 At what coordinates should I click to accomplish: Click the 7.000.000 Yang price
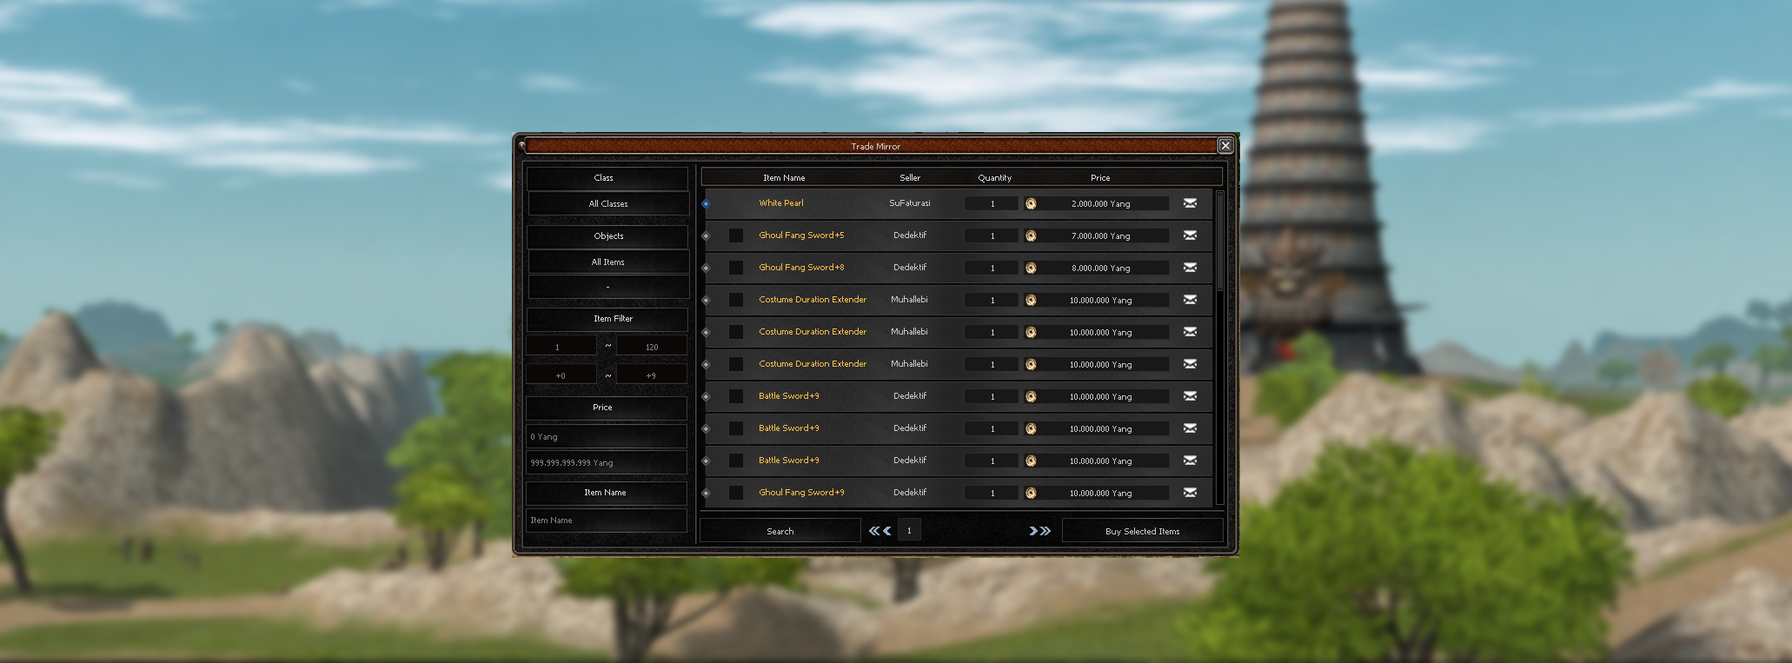point(1101,235)
